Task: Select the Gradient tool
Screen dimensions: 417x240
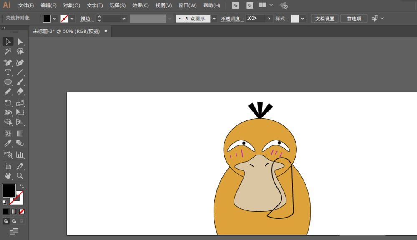Action: [x=20, y=133]
